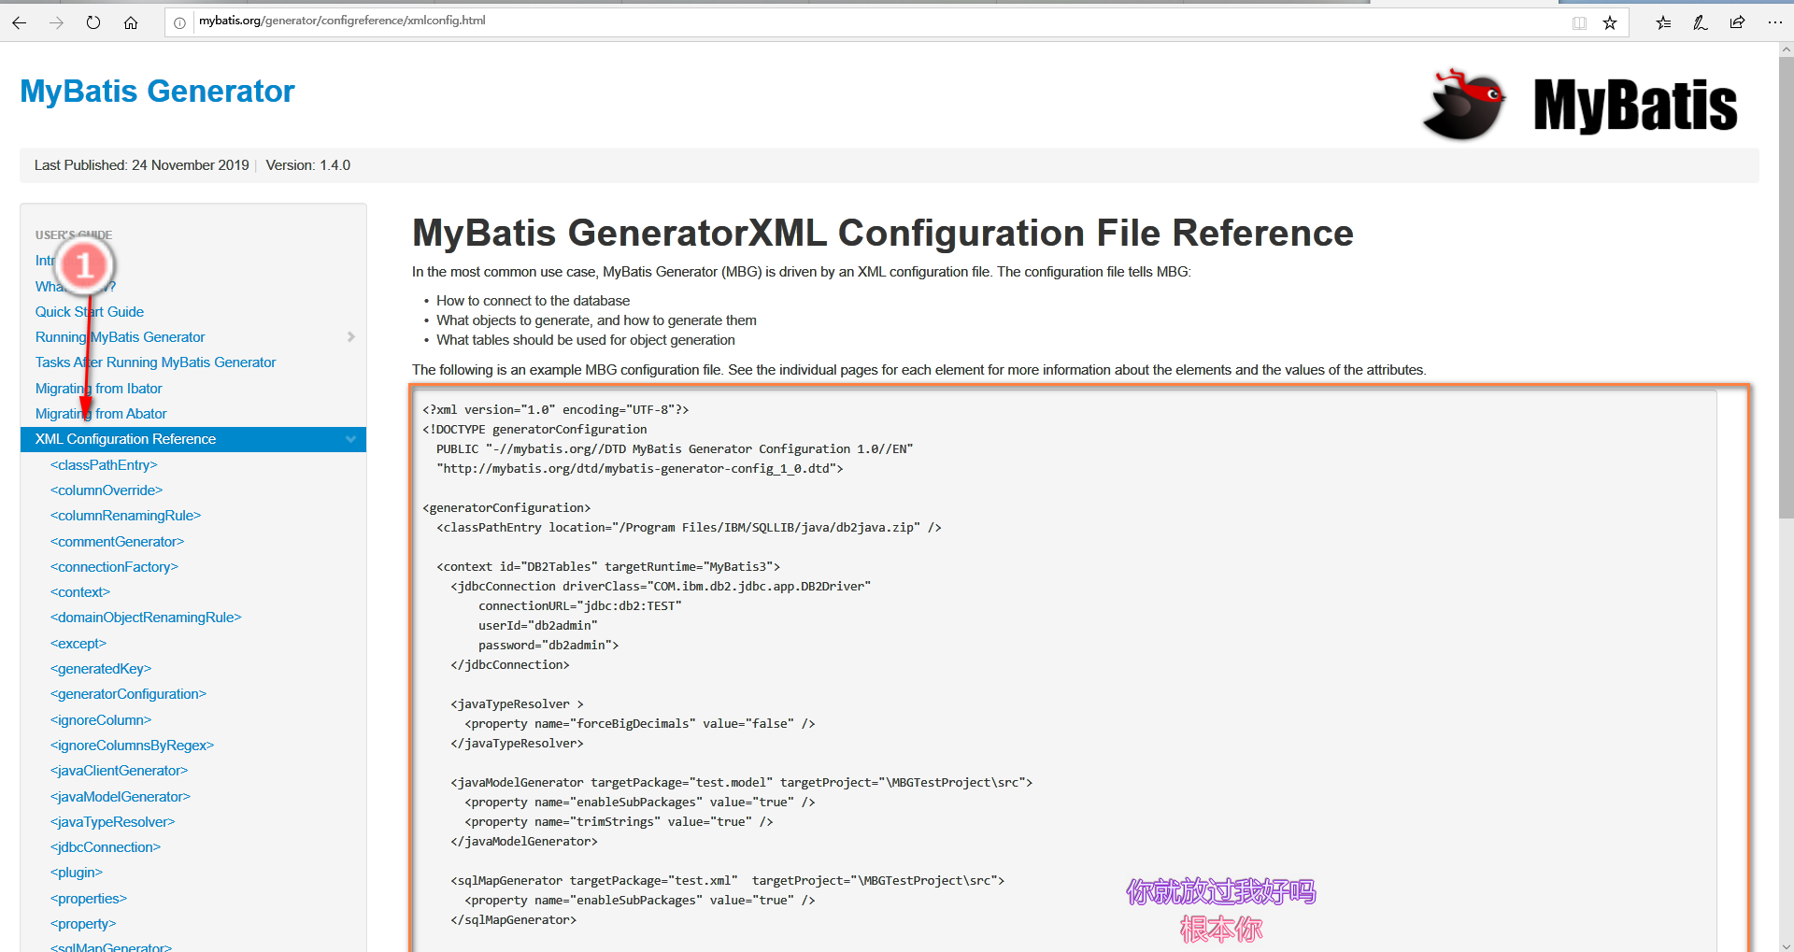Screen dimensions: 1794x952
Task: Click the '<sqlMapGenerator targetPackage' code line
Action: pos(727,881)
